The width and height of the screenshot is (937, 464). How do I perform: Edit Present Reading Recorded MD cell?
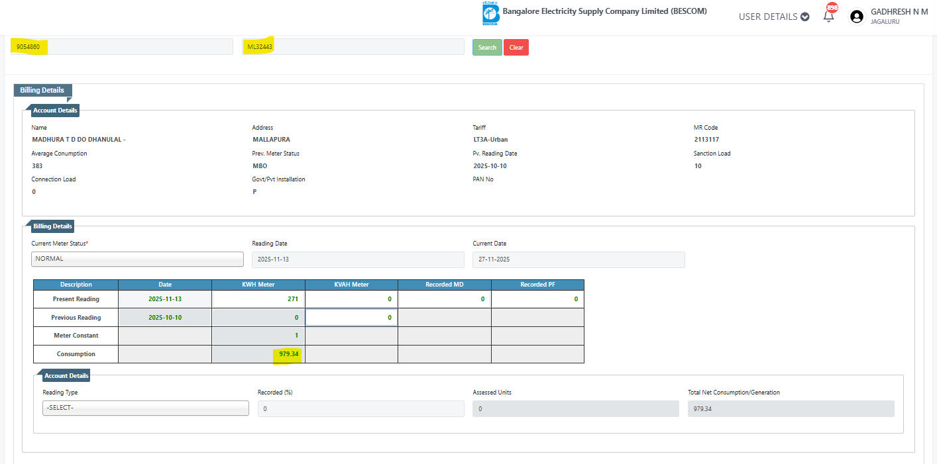pos(444,299)
